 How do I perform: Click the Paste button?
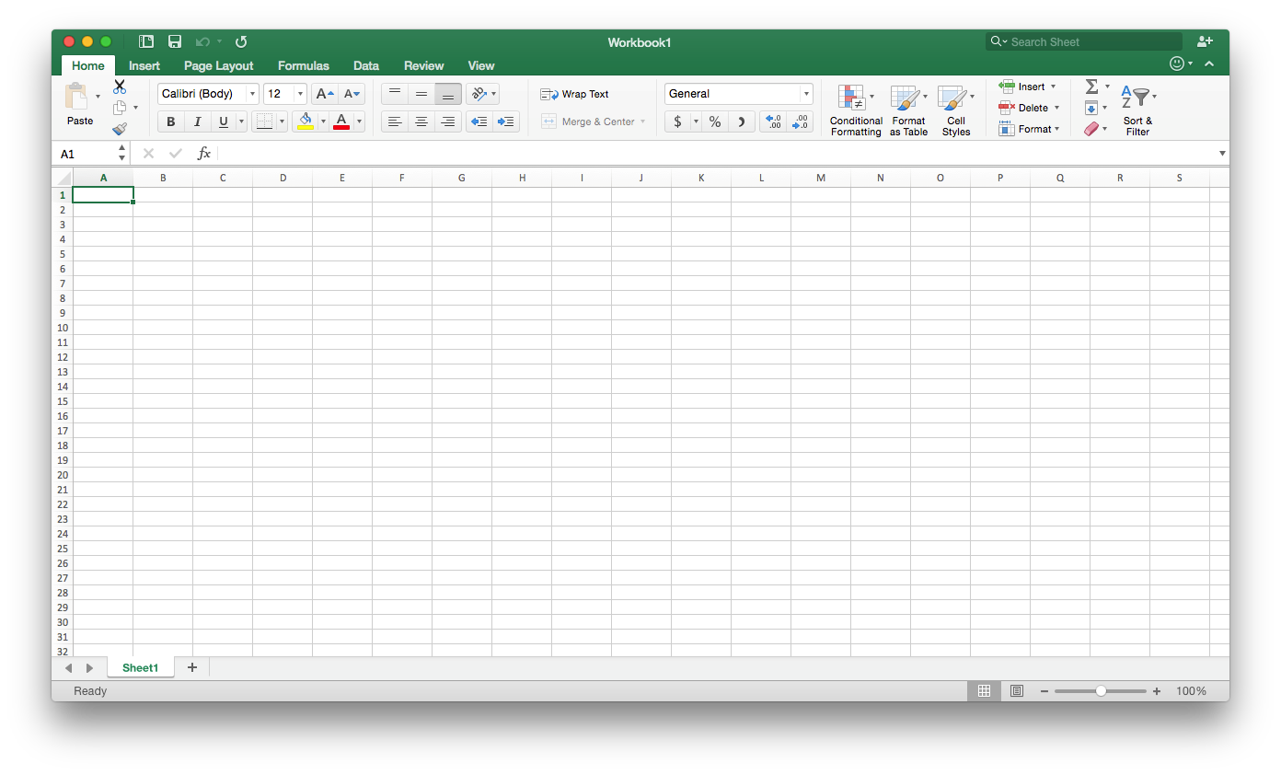click(80, 104)
